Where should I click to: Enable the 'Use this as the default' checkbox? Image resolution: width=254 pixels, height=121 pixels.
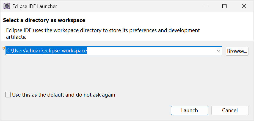click(x=8, y=95)
